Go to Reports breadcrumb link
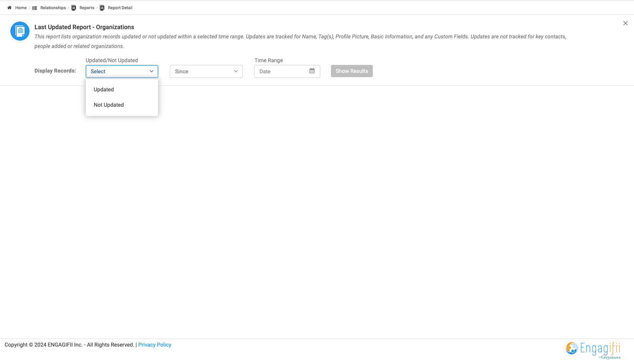634x360 pixels. coord(87,8)
